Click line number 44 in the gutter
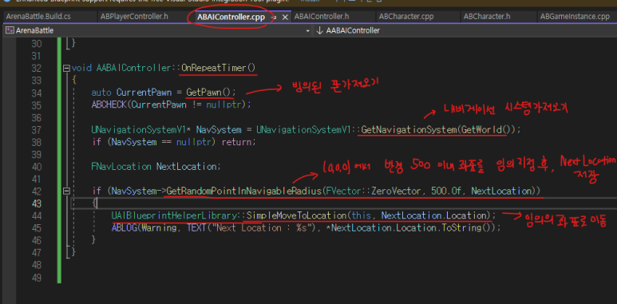This screenshot has width=617, height=304. pyautogui.click(x=36, y=215)
